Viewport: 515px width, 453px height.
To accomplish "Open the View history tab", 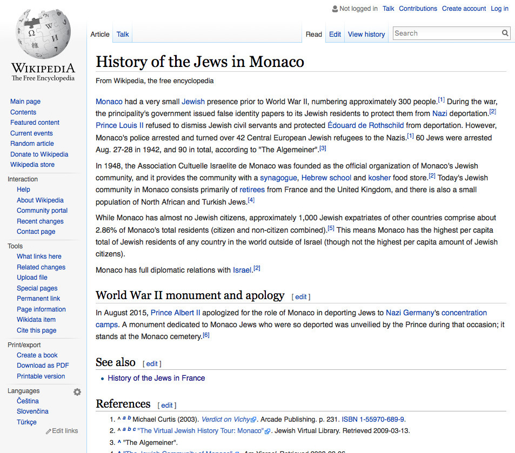I will 366,34.
